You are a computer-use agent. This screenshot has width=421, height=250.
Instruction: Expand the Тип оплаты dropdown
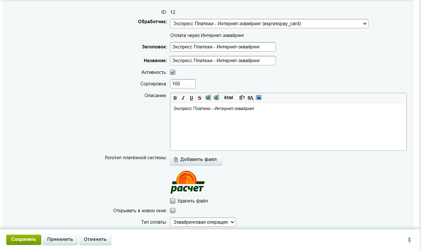point(203,222)
